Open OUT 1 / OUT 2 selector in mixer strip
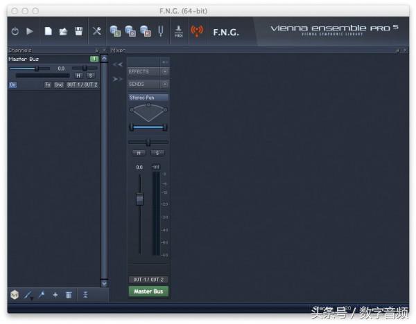The width and height of the screenshot is (416, 324). (x=148, y=280)
